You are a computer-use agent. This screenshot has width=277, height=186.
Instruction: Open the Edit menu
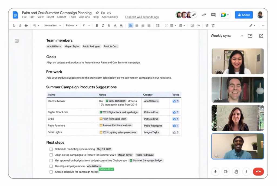[32, 17]
